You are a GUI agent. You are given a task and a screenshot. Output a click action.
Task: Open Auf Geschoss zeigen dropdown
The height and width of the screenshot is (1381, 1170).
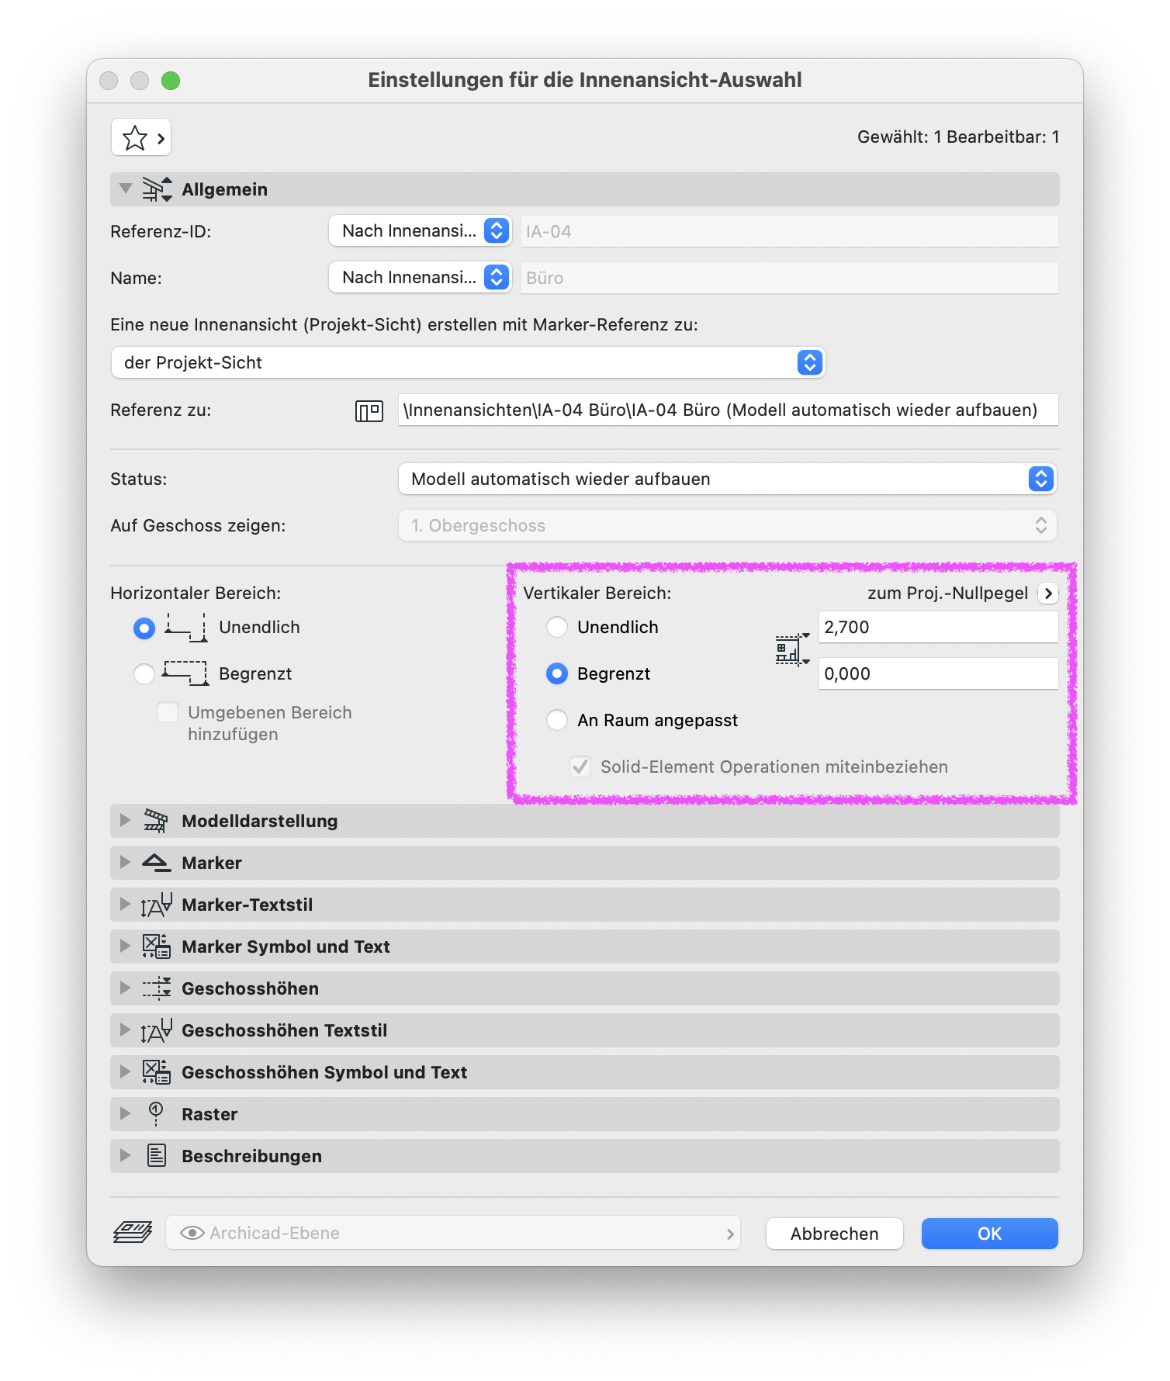[x=727, y=525]
